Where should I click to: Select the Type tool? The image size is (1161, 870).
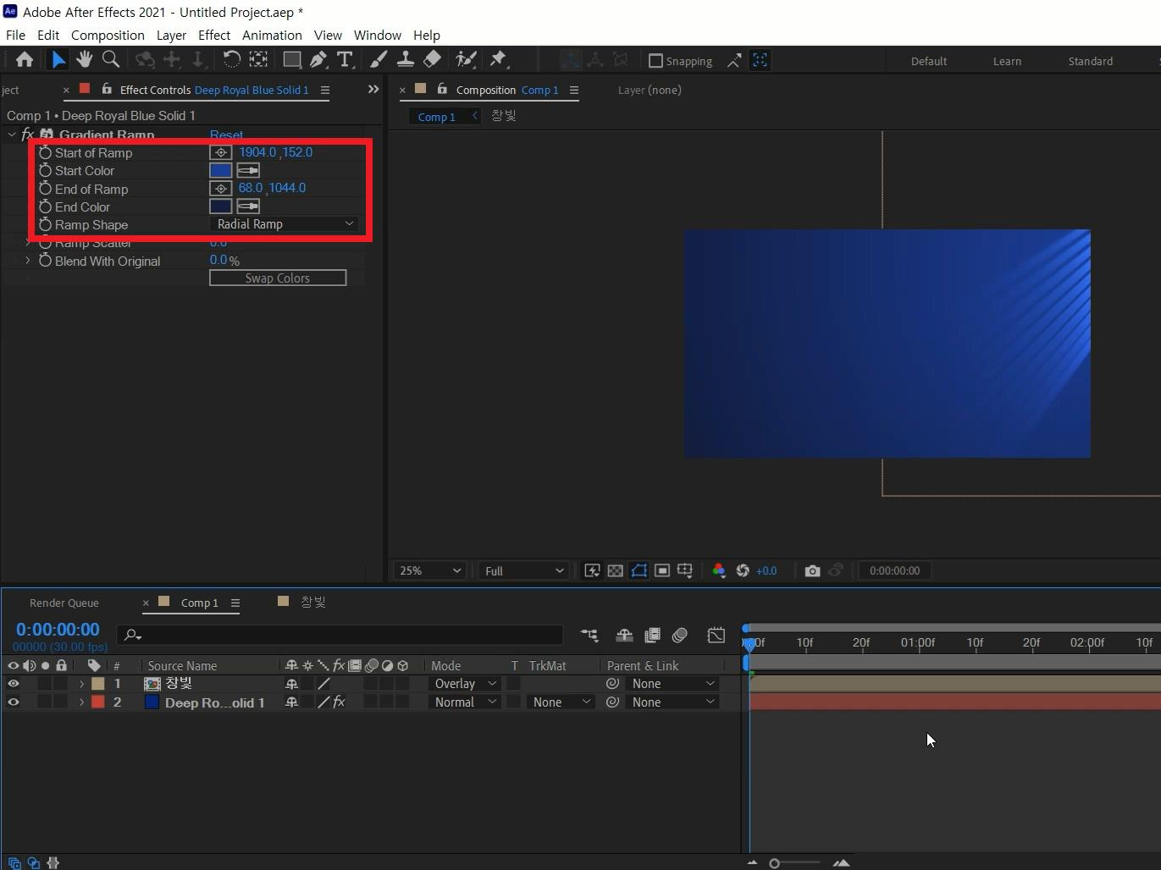(345, 59)
